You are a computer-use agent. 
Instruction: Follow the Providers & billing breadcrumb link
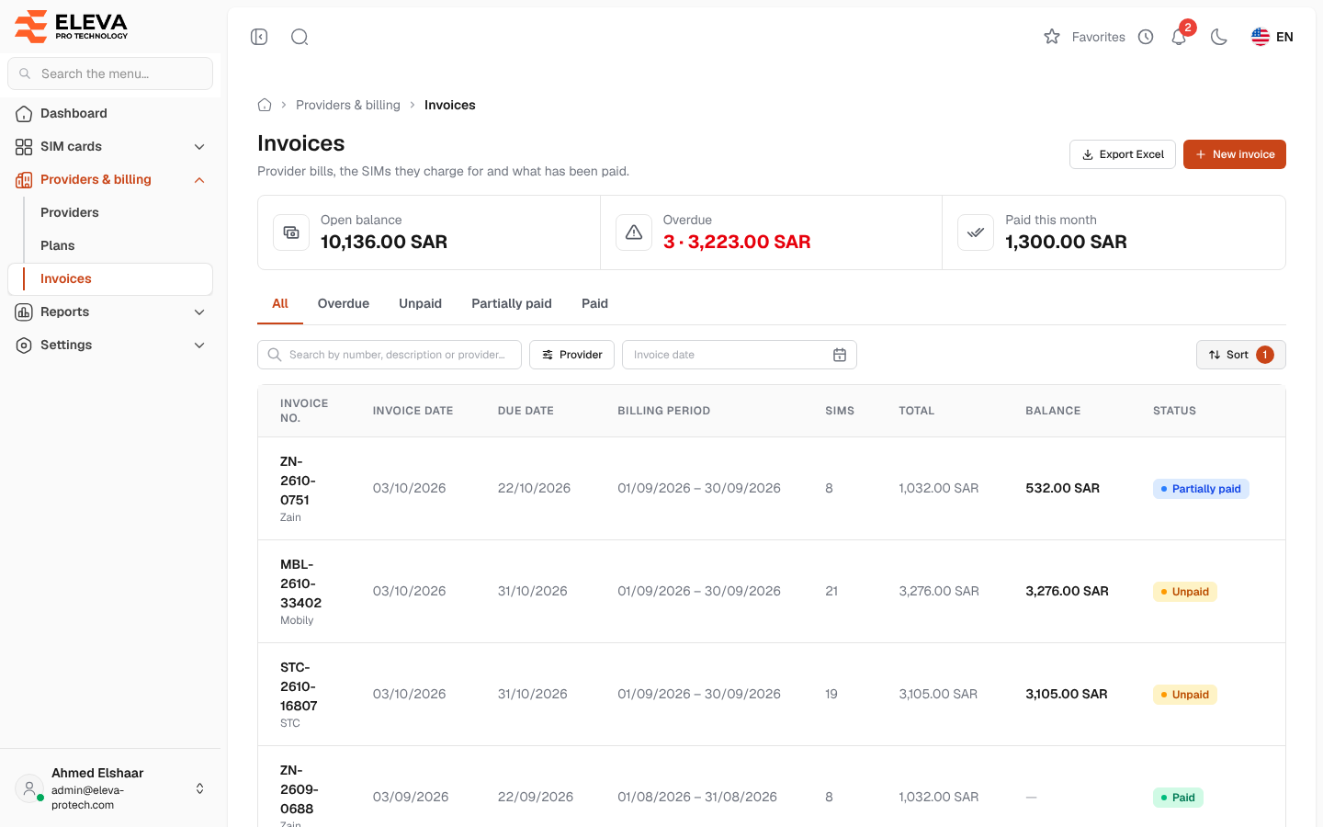tap(348, 105)
